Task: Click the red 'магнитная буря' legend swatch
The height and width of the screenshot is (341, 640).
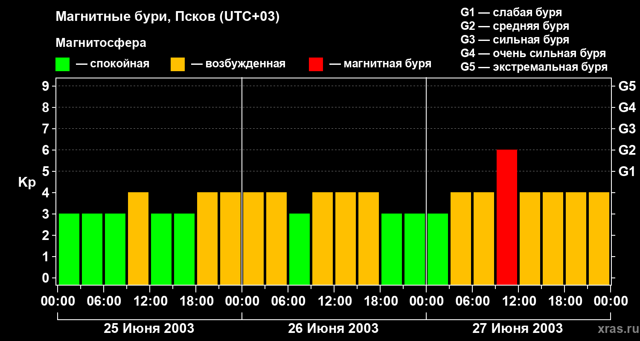Action: click(x=316, y=64)
